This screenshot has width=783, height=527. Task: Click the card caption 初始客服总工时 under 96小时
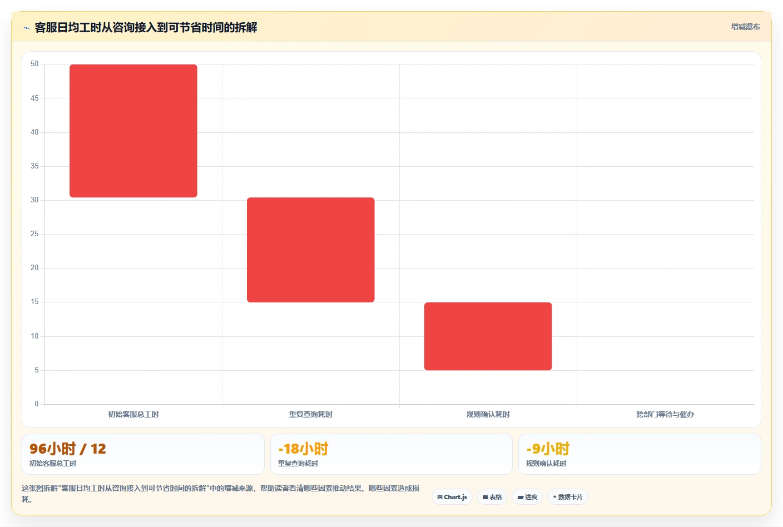point(53,463)
